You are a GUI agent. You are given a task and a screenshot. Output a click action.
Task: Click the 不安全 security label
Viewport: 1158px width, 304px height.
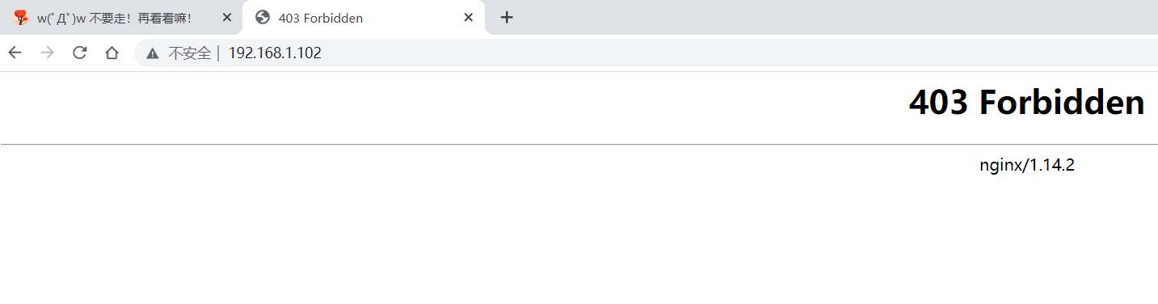189,53
